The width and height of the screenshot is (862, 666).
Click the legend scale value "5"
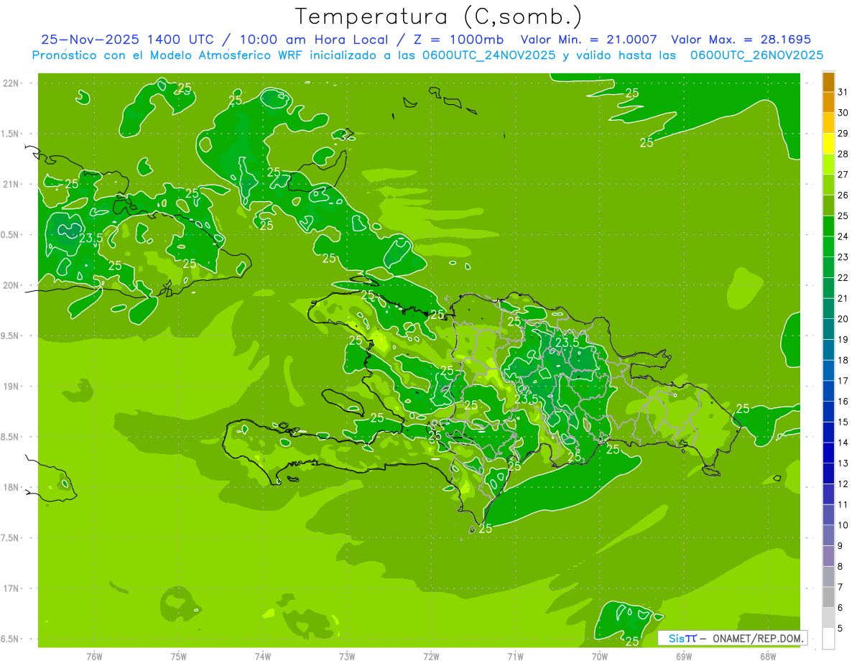click(840, 629)
